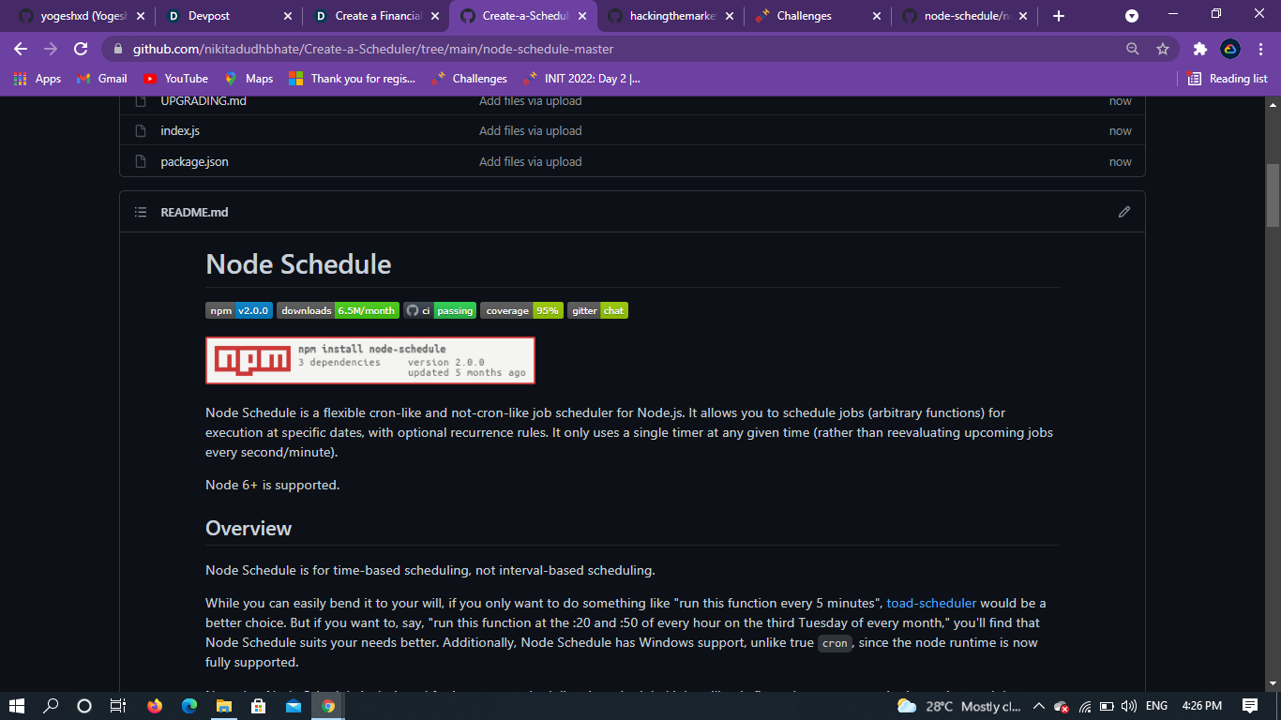Click the gitter chat badge
The height and width of the screenshot is (720, 1281).
point(597,310)
